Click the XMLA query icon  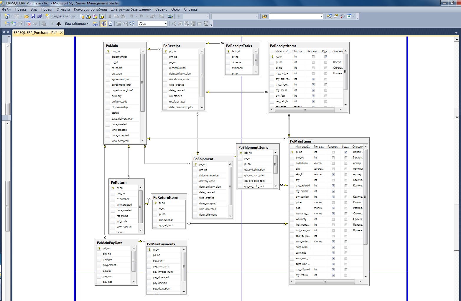[x=101, y=16]
